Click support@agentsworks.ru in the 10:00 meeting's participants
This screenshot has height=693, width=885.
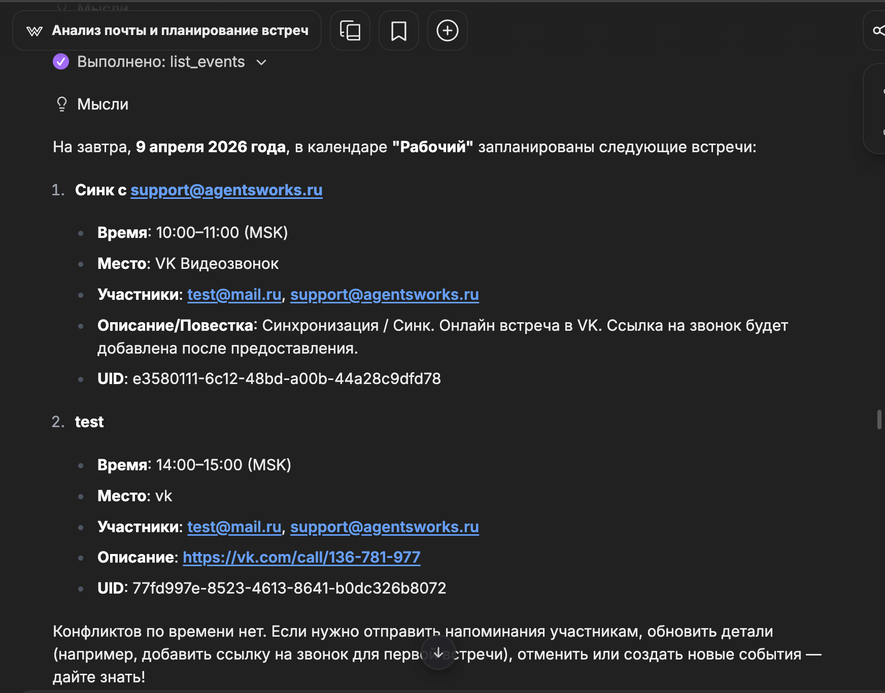coord(384,294)
